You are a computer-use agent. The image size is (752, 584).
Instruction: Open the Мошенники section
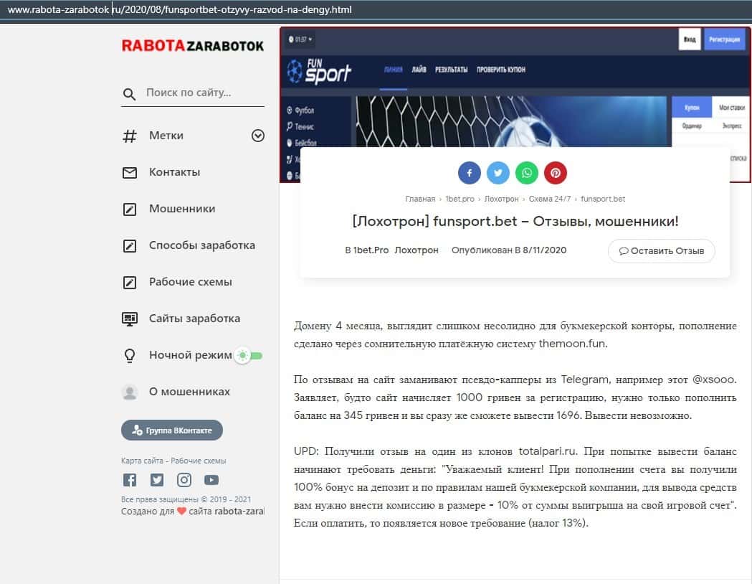182,208
